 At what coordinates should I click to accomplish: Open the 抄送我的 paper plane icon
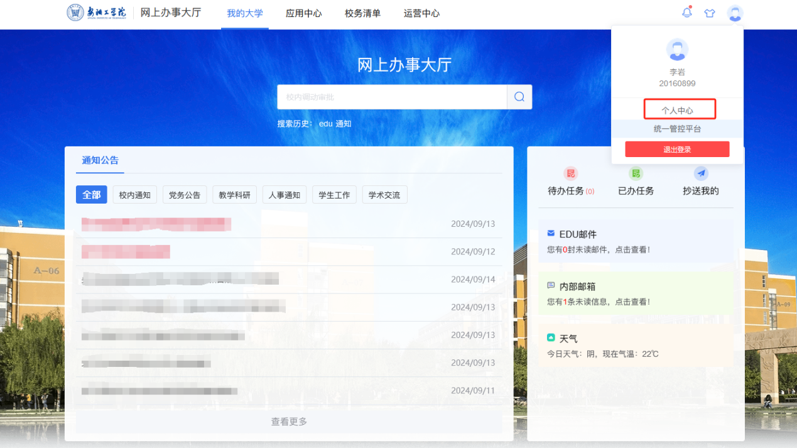click(701, 173)
